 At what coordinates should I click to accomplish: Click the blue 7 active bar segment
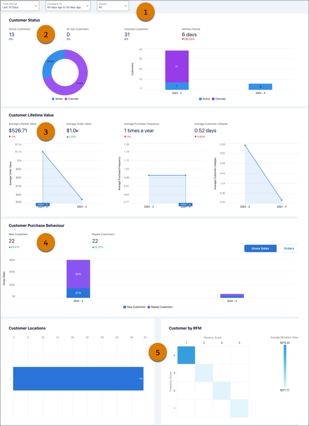[177, 86]
